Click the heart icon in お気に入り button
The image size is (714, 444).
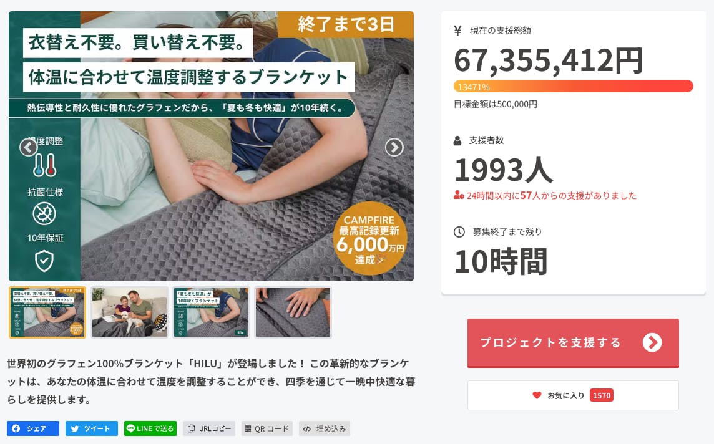tap(537, 395)
